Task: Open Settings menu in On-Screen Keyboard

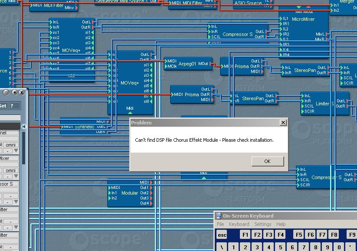Action: click(262, 224)
